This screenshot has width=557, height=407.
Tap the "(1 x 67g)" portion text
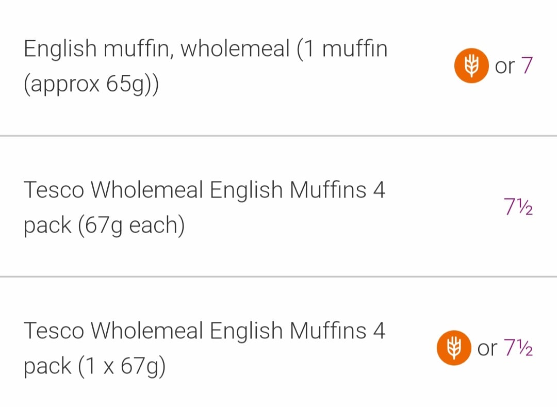tap(122, 367)
